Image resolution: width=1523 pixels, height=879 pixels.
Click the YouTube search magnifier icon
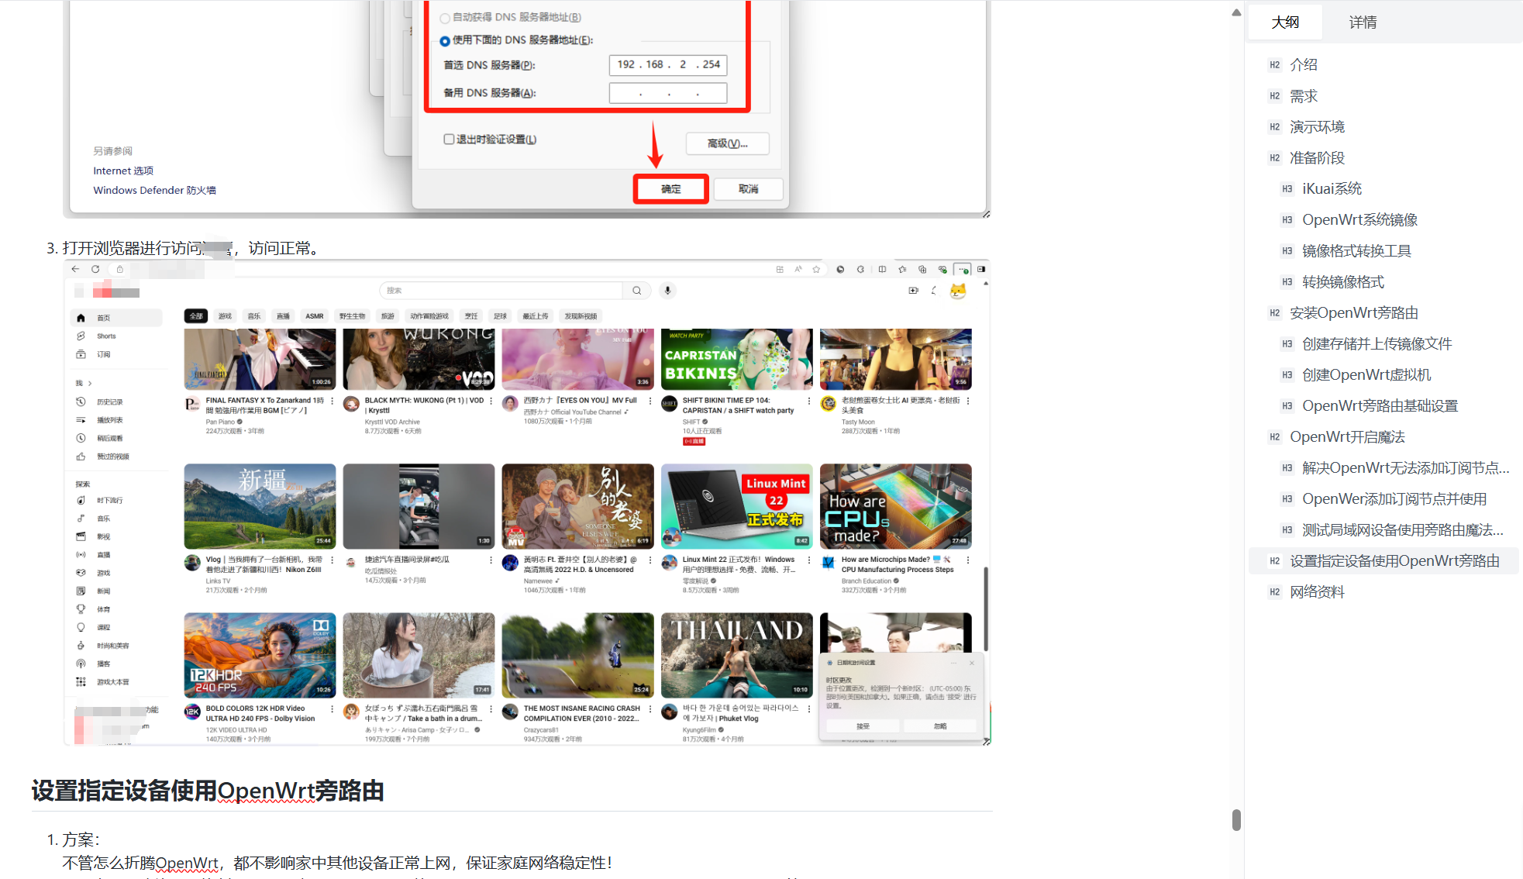pyautogui.click(x=636, y=291)
